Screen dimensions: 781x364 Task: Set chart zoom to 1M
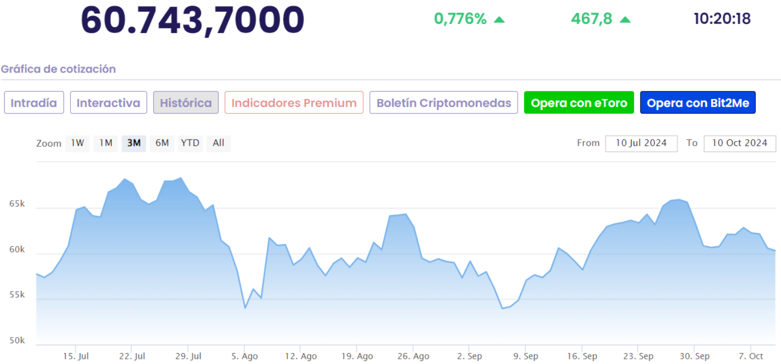click(x=106, y=143)
